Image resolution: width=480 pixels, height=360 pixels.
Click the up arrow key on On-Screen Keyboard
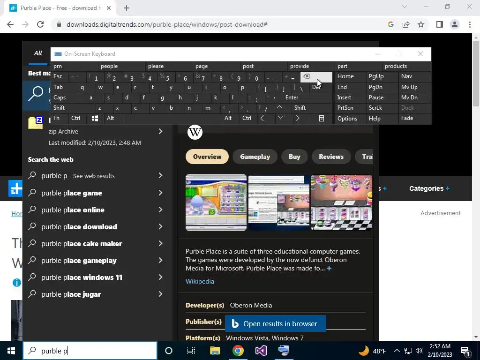tap(279, 107)
